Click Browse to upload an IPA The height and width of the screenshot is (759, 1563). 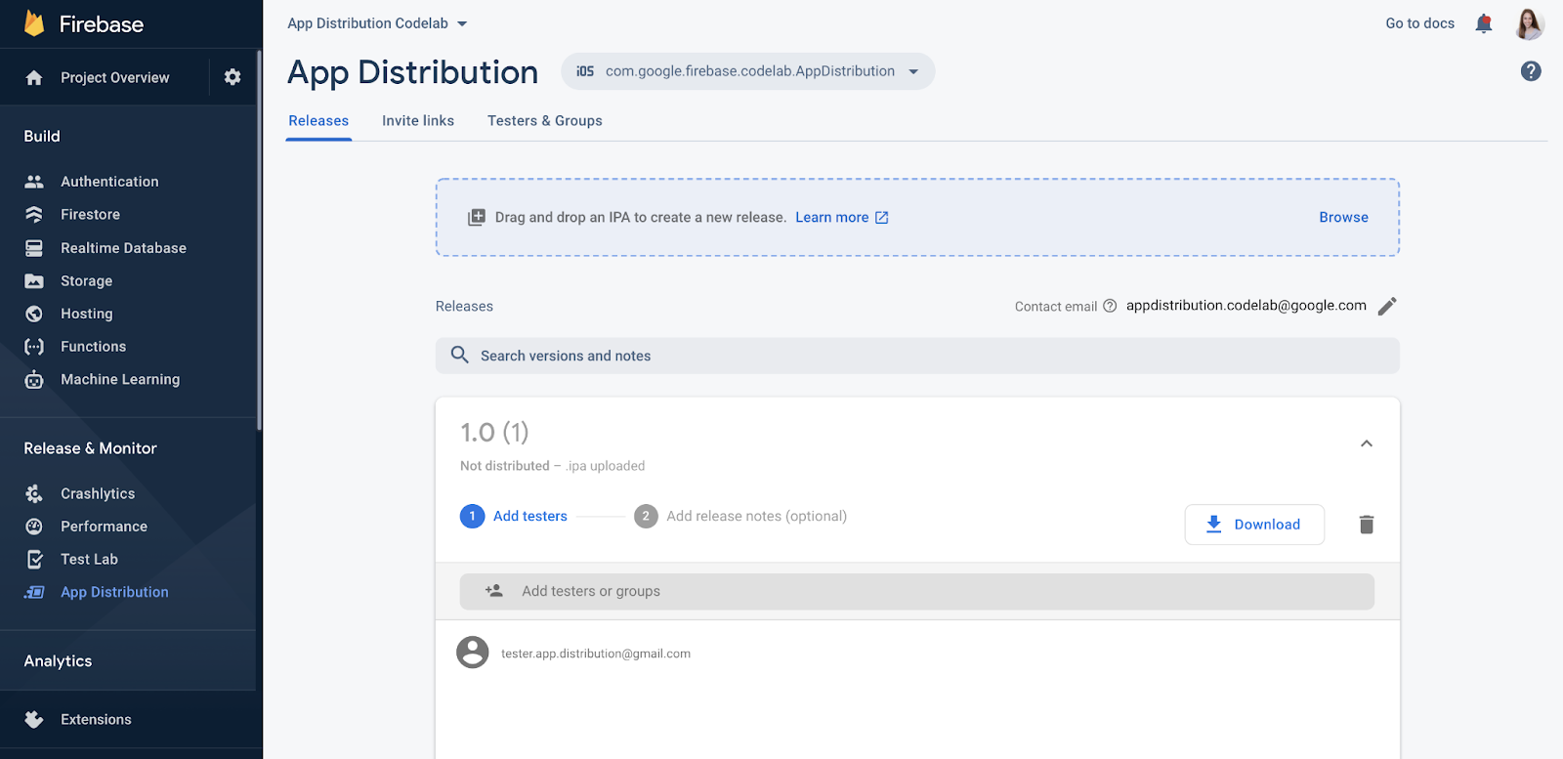click(x=1343, y=217)
